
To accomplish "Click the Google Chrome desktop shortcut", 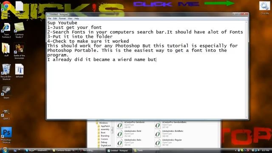I will pyautogui.click(x=6, y=8).
